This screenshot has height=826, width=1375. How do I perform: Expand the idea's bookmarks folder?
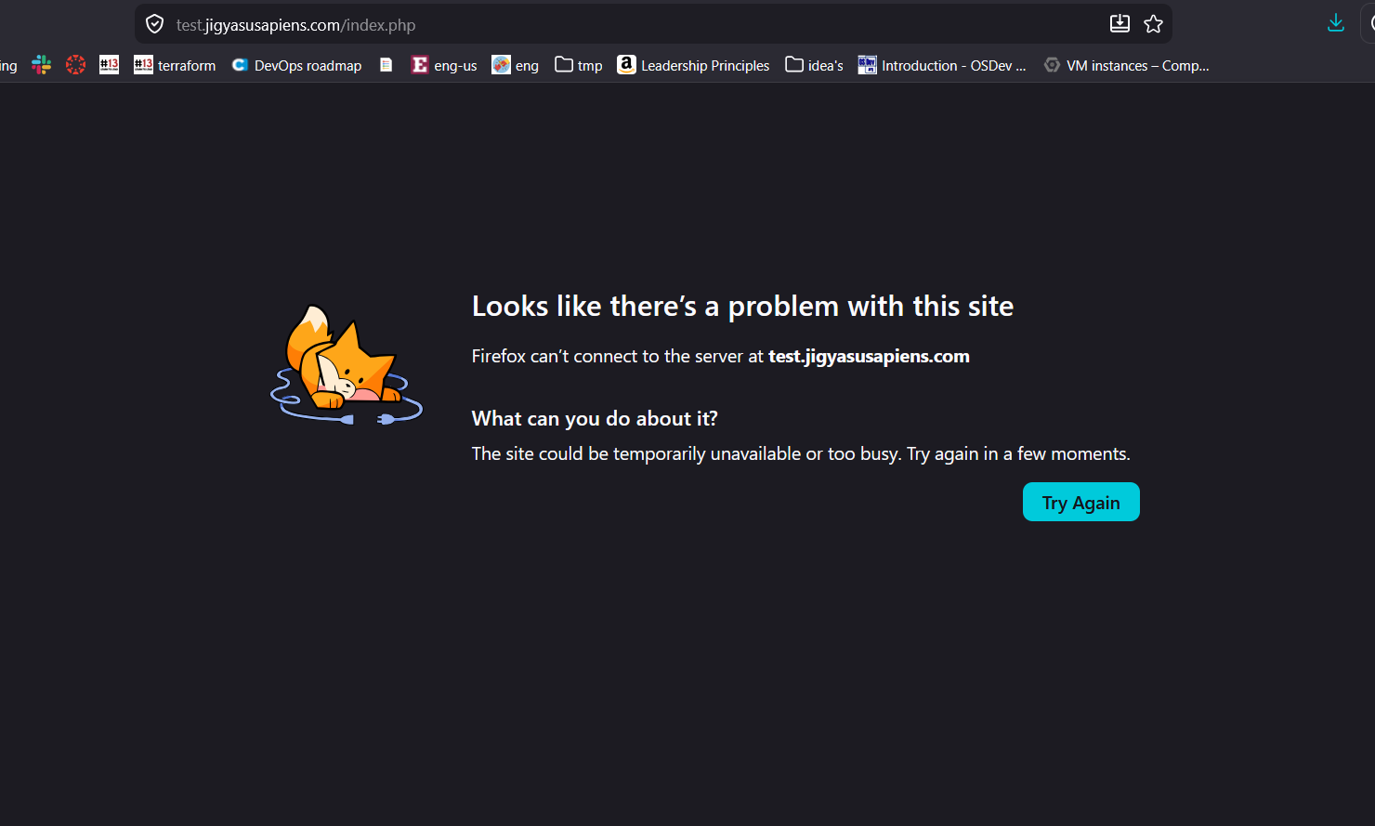[814, 65]
